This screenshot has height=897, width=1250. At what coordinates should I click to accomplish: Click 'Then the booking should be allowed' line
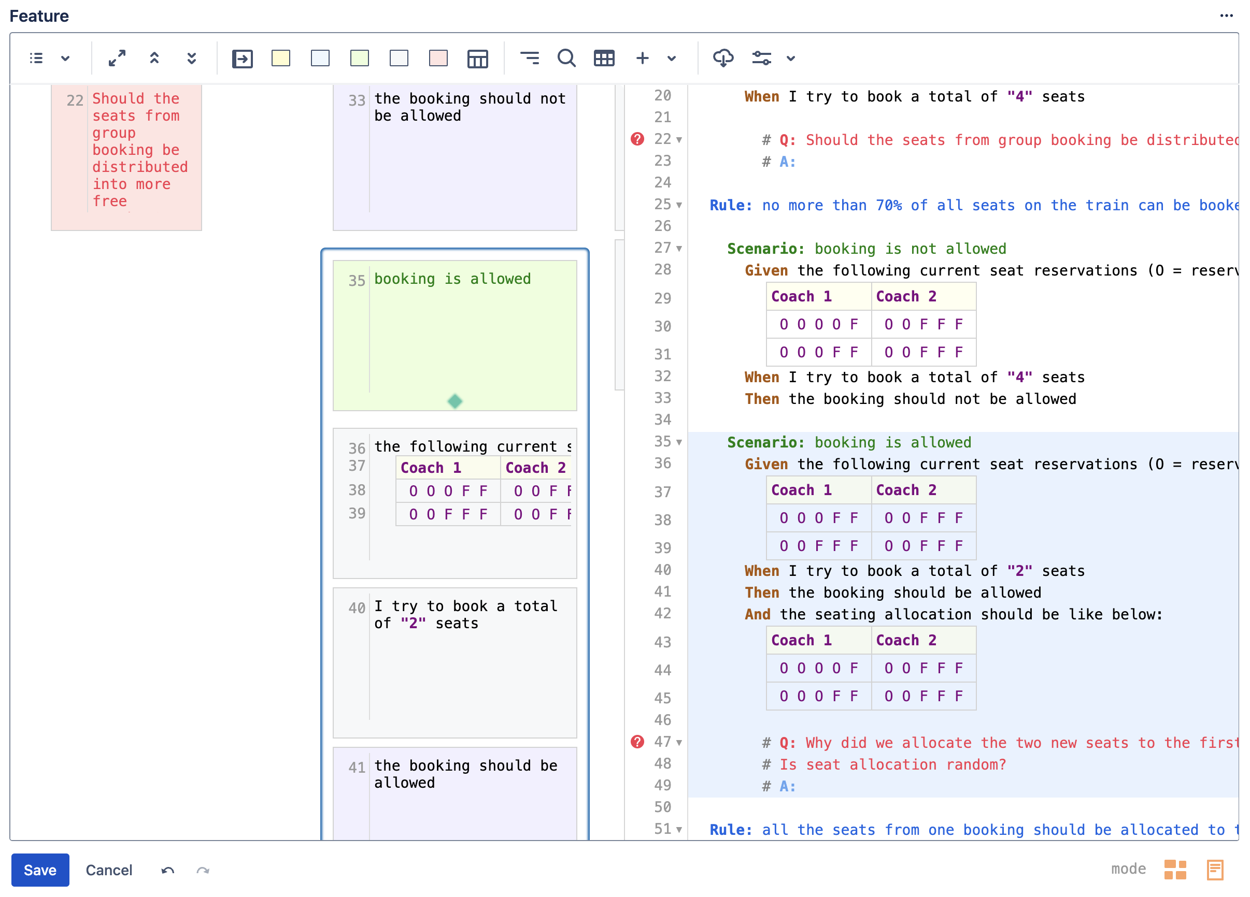pyautogui.click(x=893, y=593)
